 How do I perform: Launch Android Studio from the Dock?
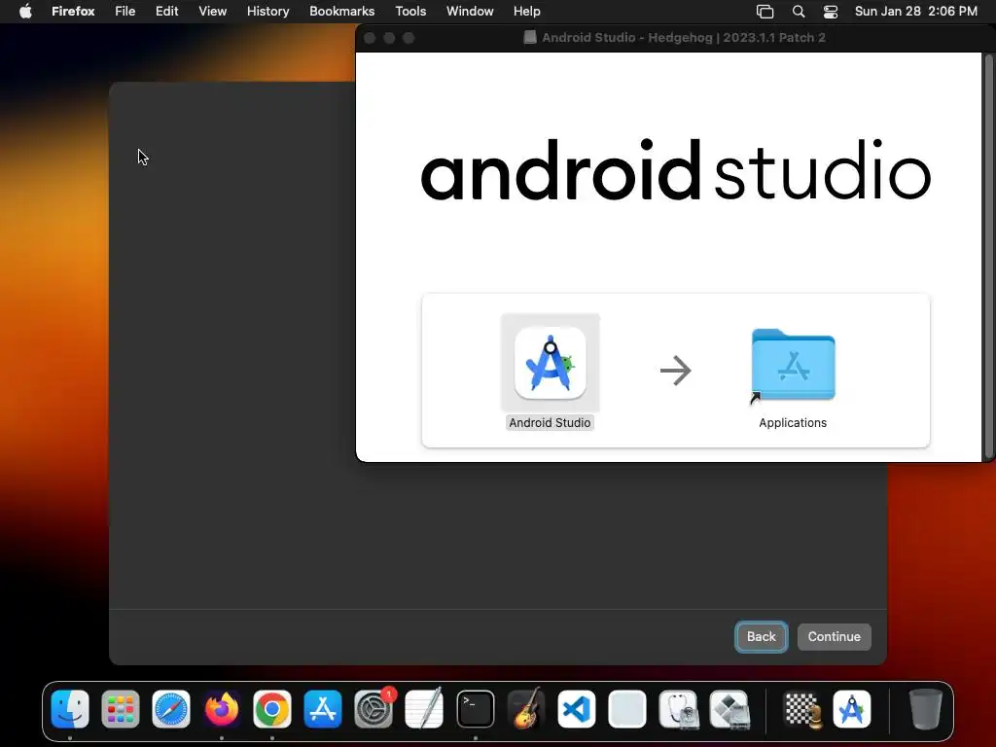point(852,709)
